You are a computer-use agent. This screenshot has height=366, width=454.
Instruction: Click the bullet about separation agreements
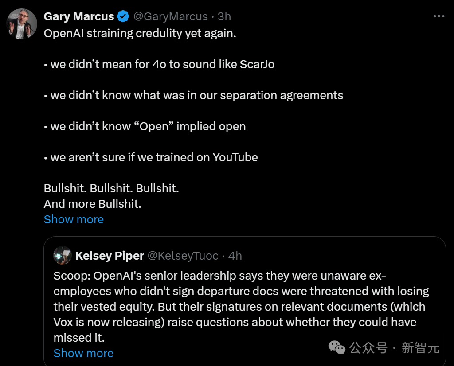click(194, 95)
